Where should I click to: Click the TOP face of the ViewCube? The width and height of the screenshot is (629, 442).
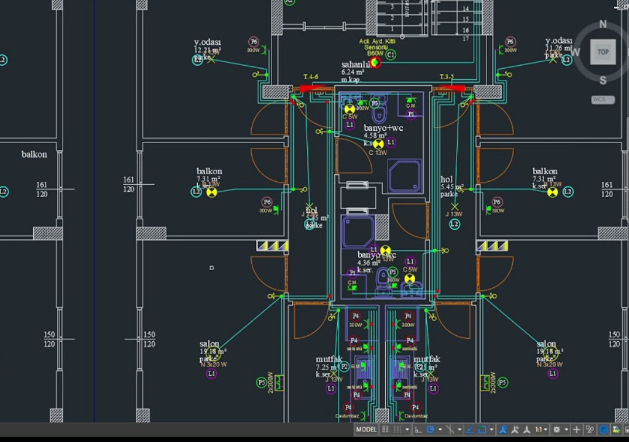tap(603, 52)
